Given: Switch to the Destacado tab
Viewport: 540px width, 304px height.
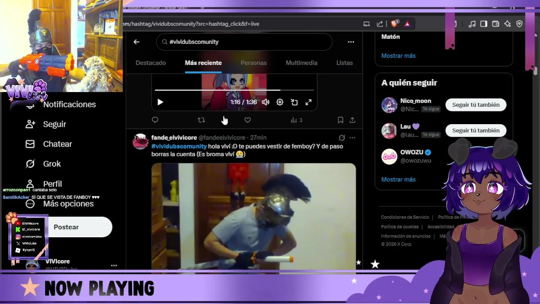Looking at the screenshot, I should [151, 63].
